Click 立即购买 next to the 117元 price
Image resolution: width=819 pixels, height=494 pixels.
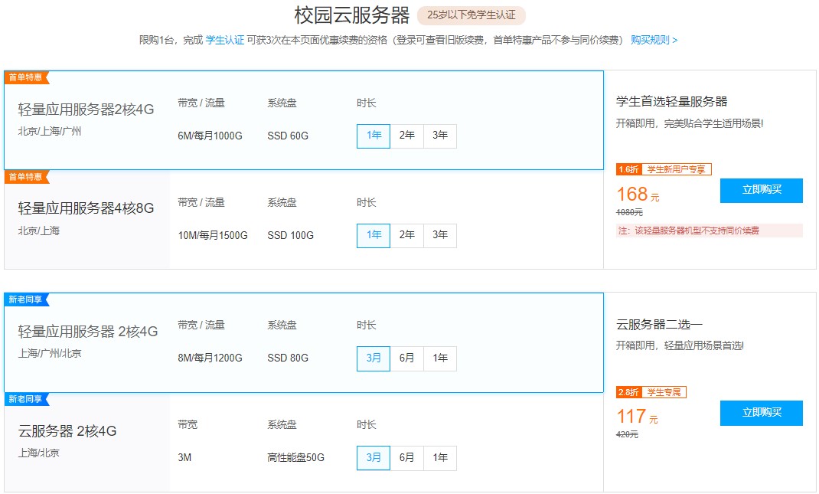(x=761, y=413)
